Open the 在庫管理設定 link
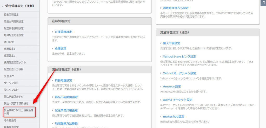Image resolution: width=266 pixels, height=128 pixels. tap(63, 32)
